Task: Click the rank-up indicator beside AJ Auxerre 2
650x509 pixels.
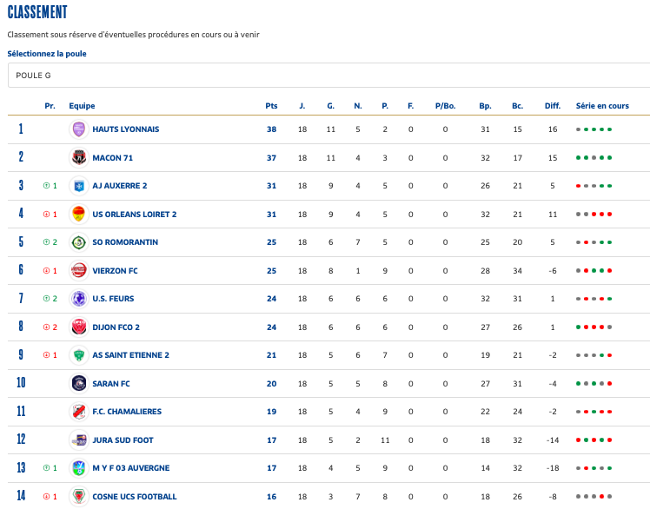Action: 50,186
